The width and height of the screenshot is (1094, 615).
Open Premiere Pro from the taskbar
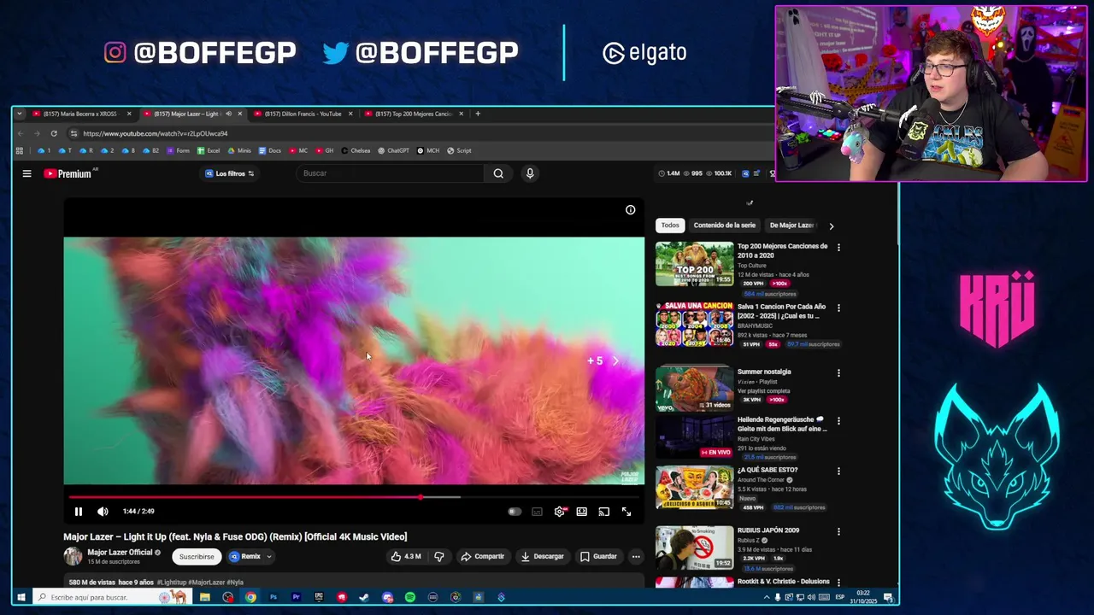click(x=296, y=597)
